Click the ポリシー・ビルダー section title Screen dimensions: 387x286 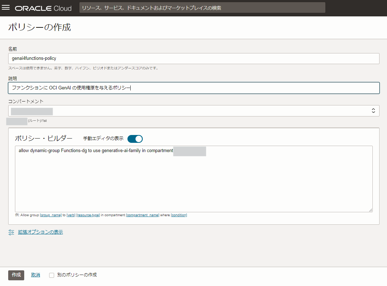pos(44,138)
